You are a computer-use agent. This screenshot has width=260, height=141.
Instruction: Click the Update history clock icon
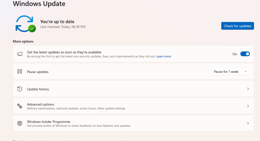tap(20, 89)
